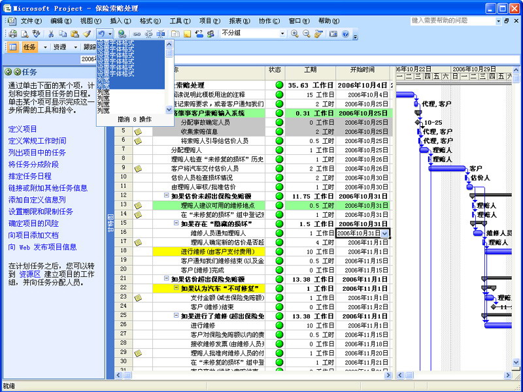This screenshot has width=523, height=392.
Task: Open the 格式 menu
Action: [x=150, y=21]
